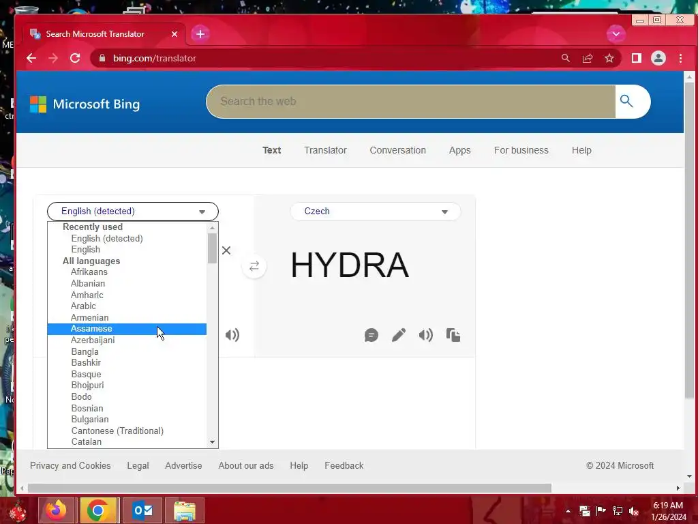Click the swap languages arrows icon
The width and height of the screenshot is (698, 524).
click(254, 267)
